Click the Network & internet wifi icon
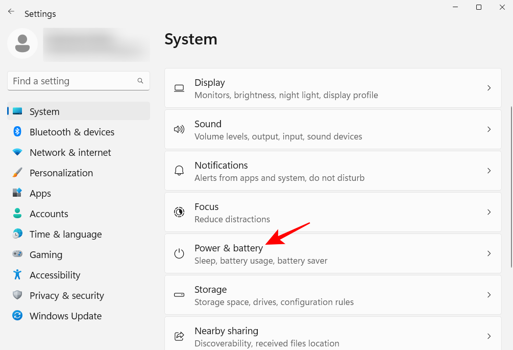 (x=17, y=152)
